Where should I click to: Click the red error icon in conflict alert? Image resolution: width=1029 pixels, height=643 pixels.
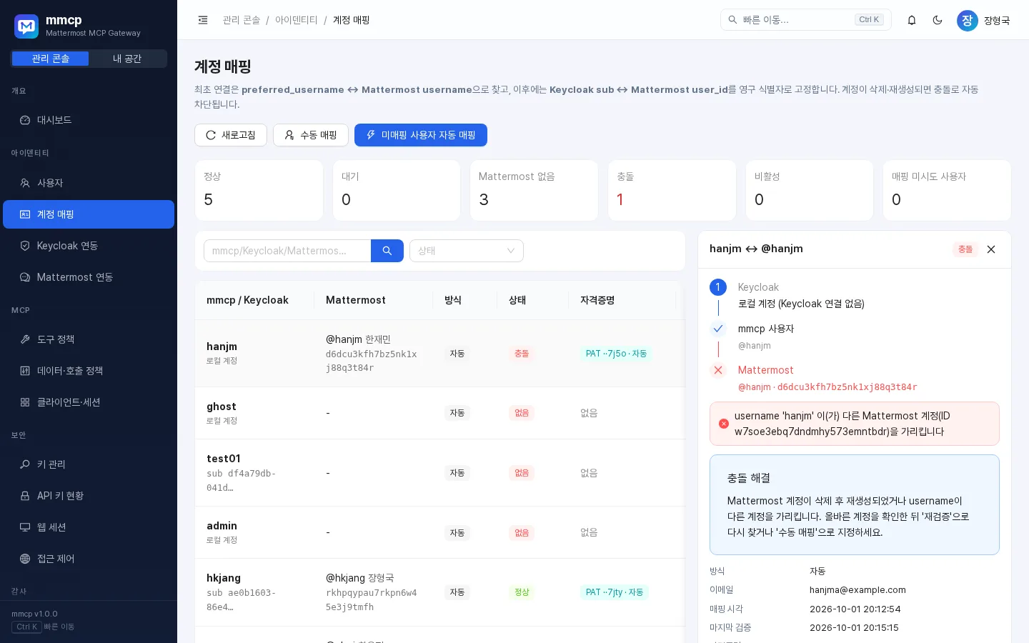724,424
